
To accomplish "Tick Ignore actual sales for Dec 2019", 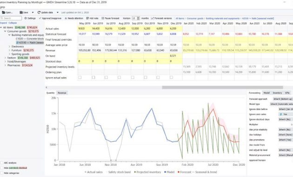I will [171, 77].
